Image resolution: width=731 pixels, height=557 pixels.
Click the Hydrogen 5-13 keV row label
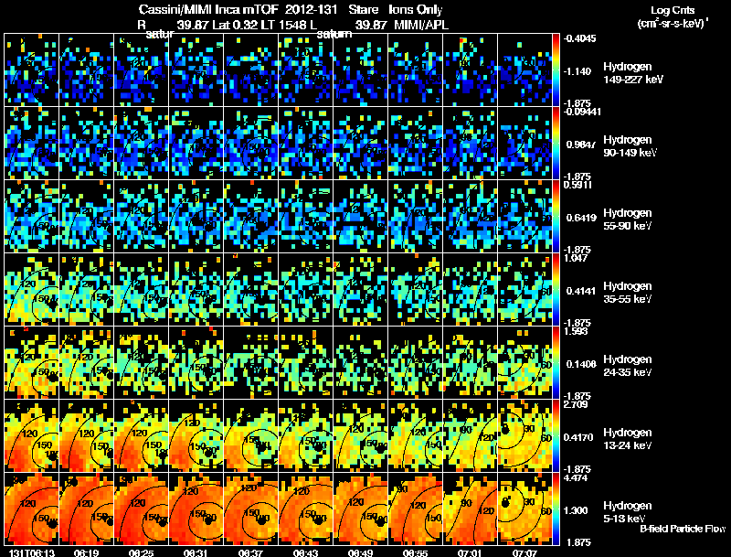click(628, 512)
